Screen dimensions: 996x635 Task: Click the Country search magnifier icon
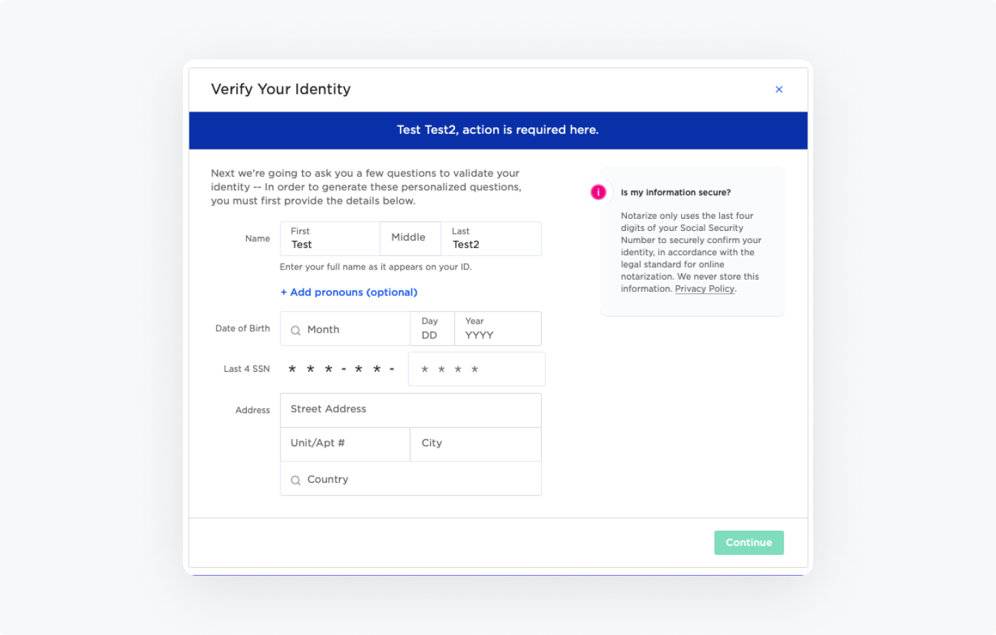pyautogui.click(x=296, y=481)
